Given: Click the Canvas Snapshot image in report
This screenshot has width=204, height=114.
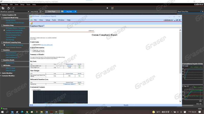Looking at the screenshot, I should coord(60,97).
